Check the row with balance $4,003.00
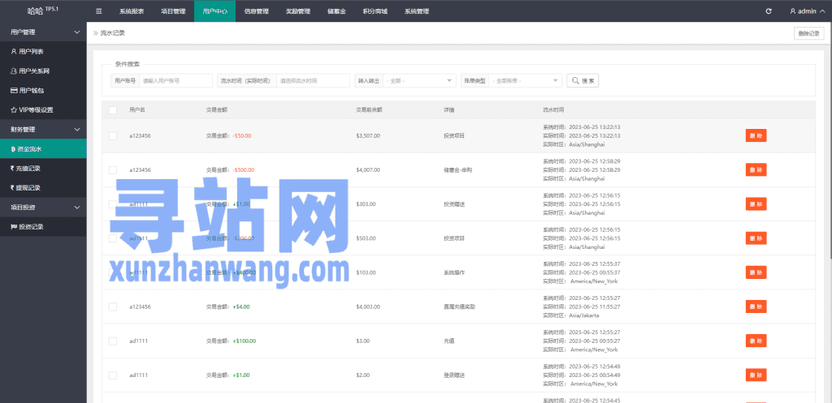The image size is (832, 403). (x=112, y=307)
